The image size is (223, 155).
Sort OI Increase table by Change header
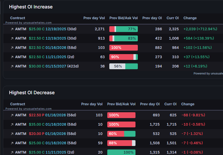(190, 18)
